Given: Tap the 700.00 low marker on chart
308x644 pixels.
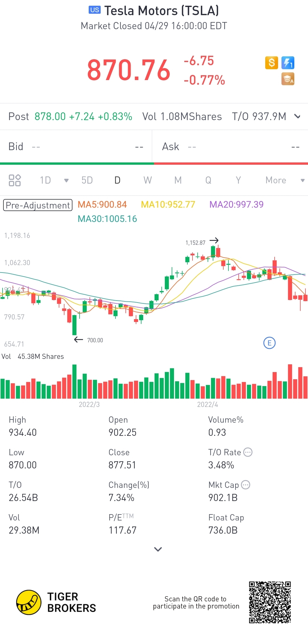Looking at the screenshot, I should 95,340.
